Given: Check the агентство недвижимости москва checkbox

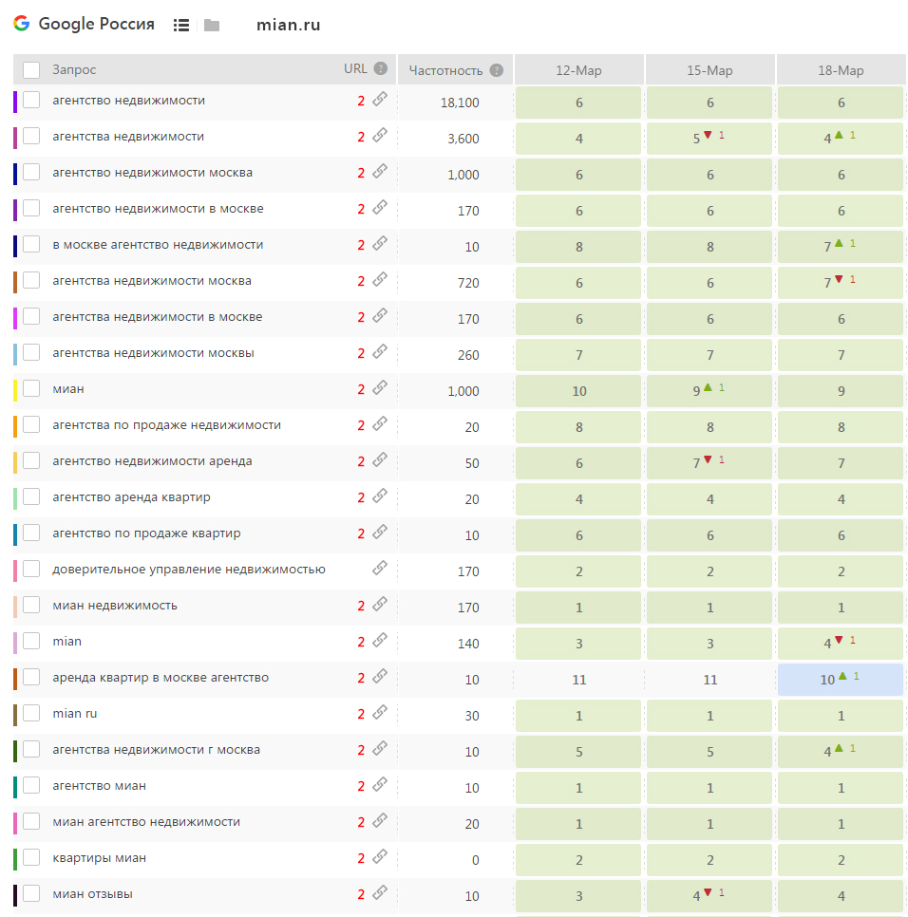Looking at the screenshot, I should pos(31,173).
